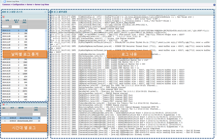Select the 2014.11.09 log row
The width and height of the screenshot is (217, 139).
click(x=15, y=36)
